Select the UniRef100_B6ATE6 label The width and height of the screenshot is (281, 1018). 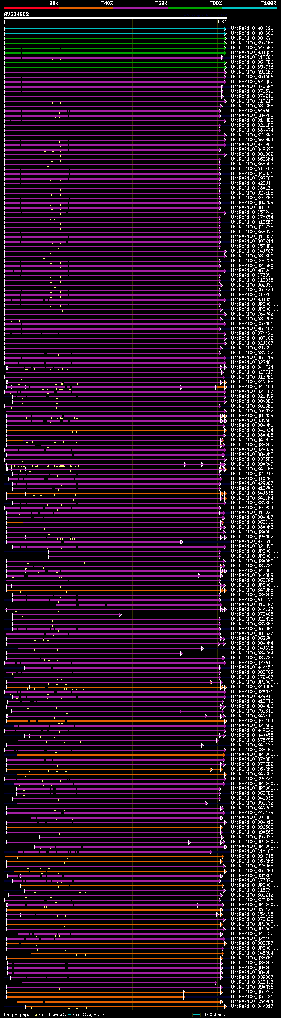(252, 62)
